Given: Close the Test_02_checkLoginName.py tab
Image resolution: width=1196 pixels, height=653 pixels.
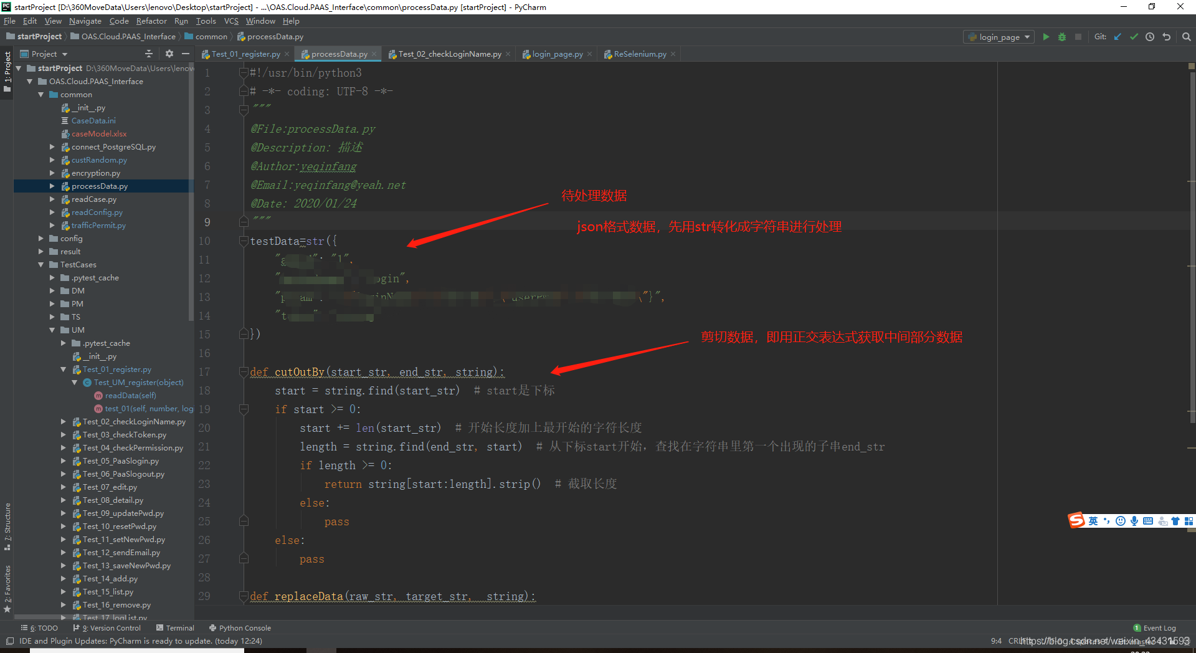Looking at the screenshot, I should (508, 54).
